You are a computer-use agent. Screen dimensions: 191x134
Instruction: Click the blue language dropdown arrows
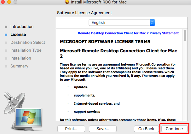pos(152,22)
